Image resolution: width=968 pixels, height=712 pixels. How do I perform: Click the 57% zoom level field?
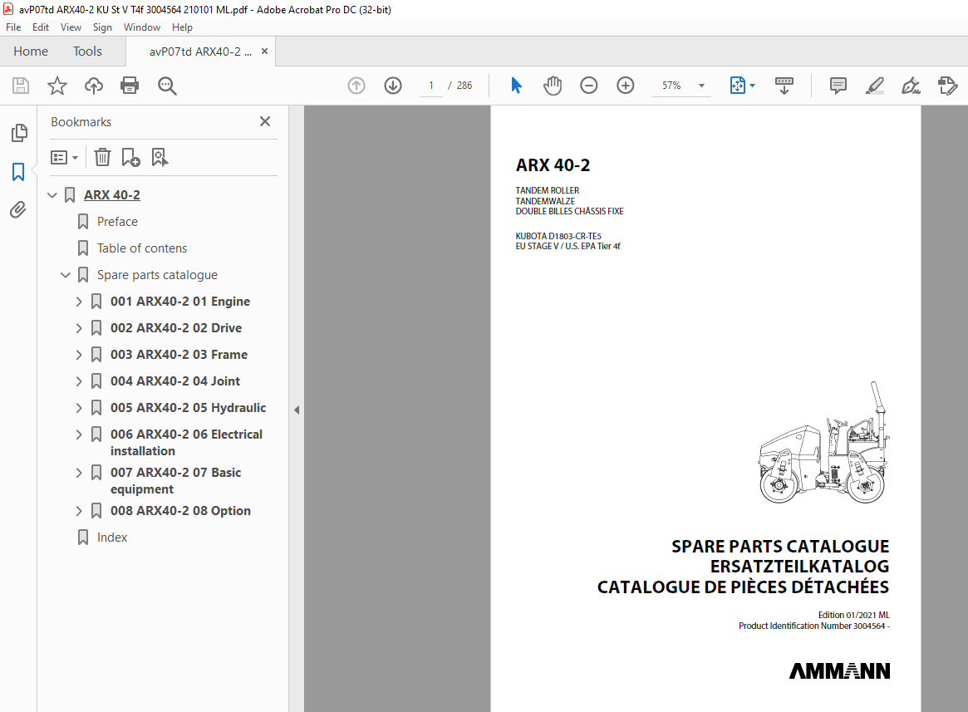671,86
